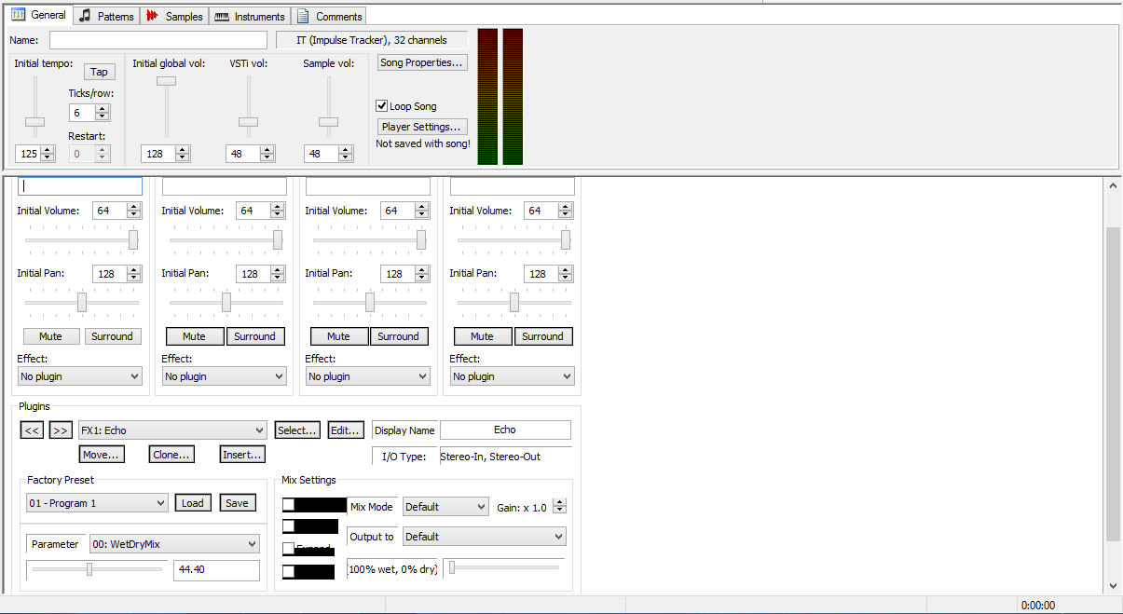Viewport: 1123px width, 614px height.
Task: Go to previous plugin slot with <<
Action: (x=32, y=430)
